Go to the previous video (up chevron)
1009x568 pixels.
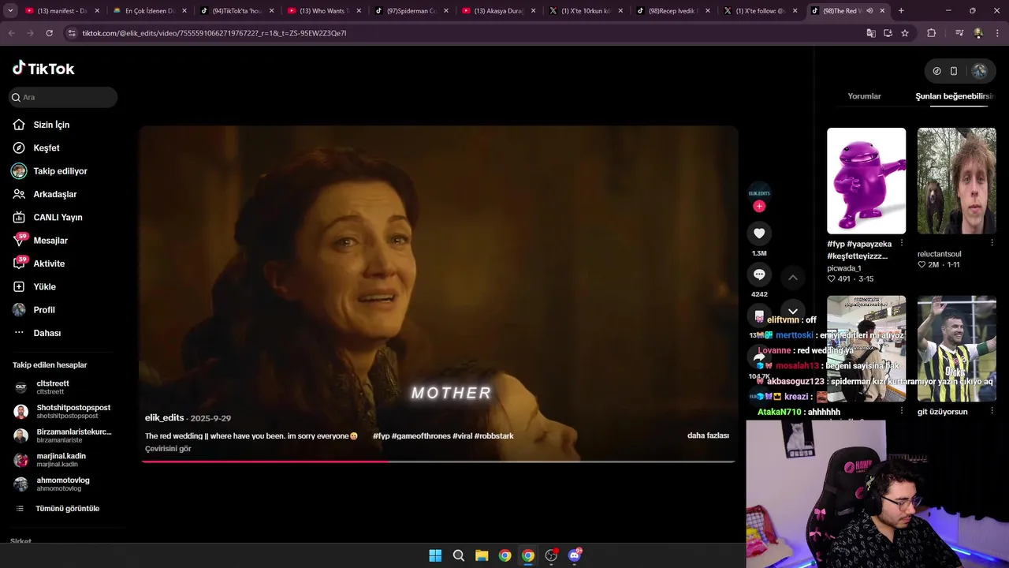pyautogui.click(x=793, y=278)
